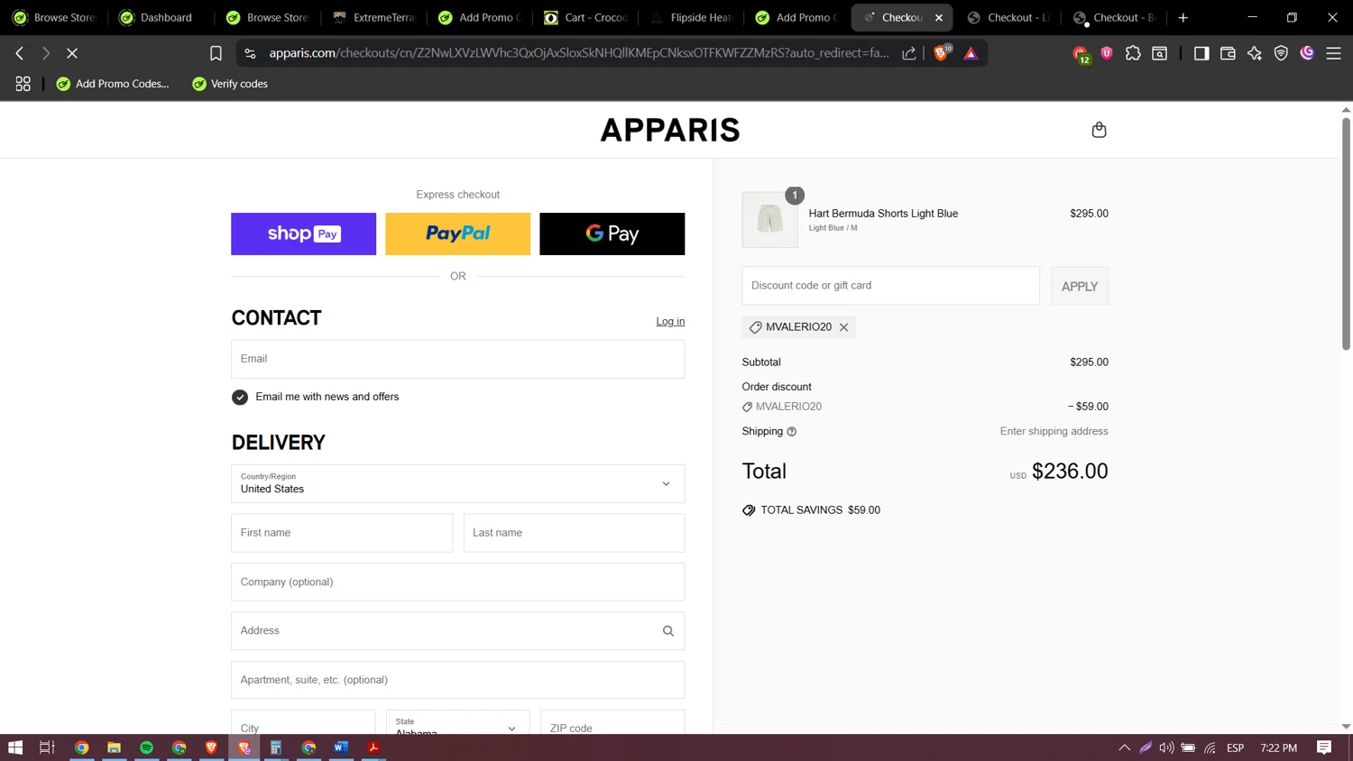Click the APPLY discount button

(x=1080, y=286)
